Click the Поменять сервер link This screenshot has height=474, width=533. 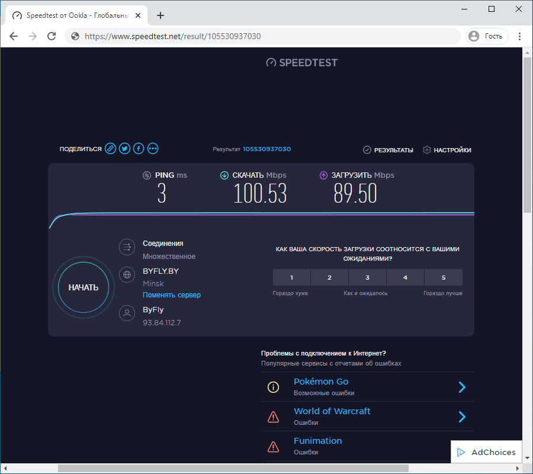(172, 294)
